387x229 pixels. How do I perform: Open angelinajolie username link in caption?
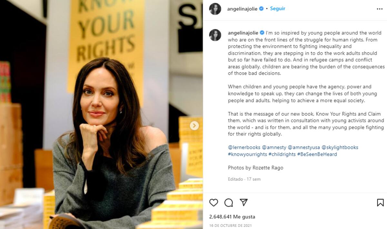click(x=243, y=33)
